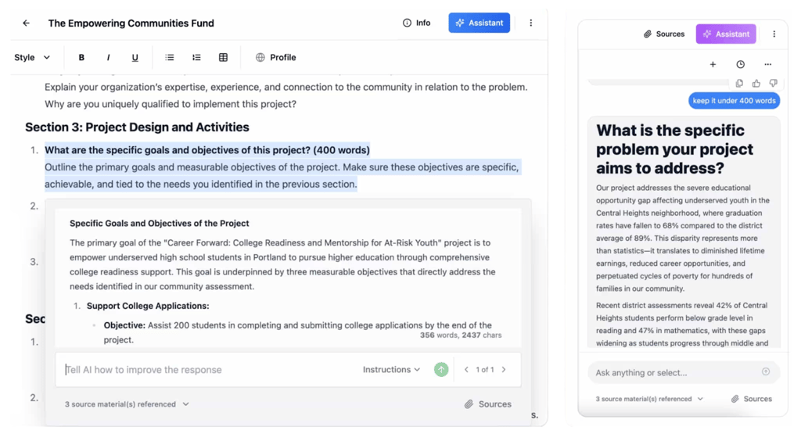Start a new chat with plus icon
The height and width of the screenshot is (434, 801).
coord(713,64)
